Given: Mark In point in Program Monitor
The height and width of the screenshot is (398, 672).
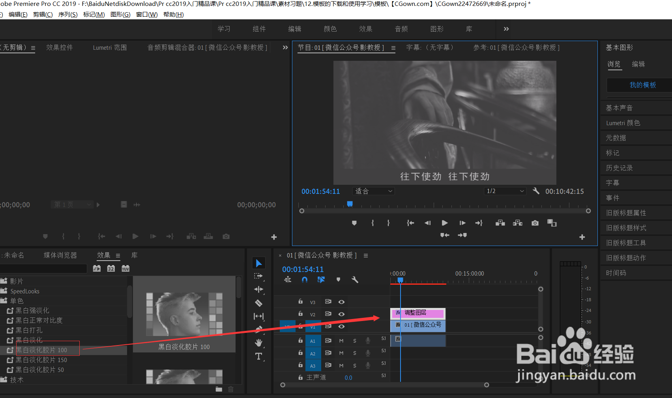Looking at the screenshot, I should (373, 223).
